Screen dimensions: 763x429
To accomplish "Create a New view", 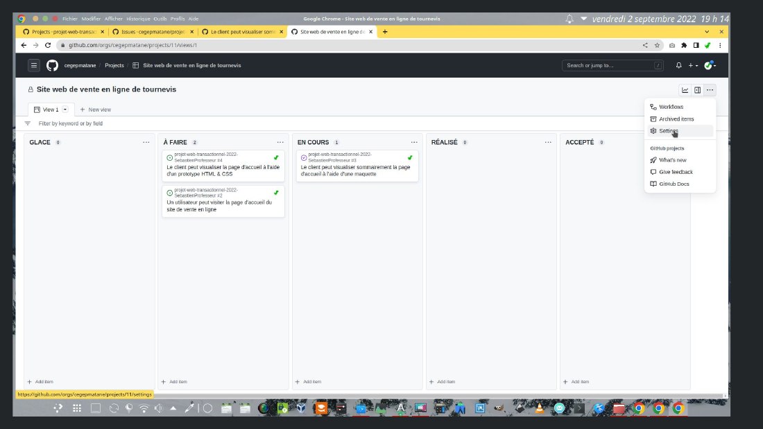I will coord(96,110).
